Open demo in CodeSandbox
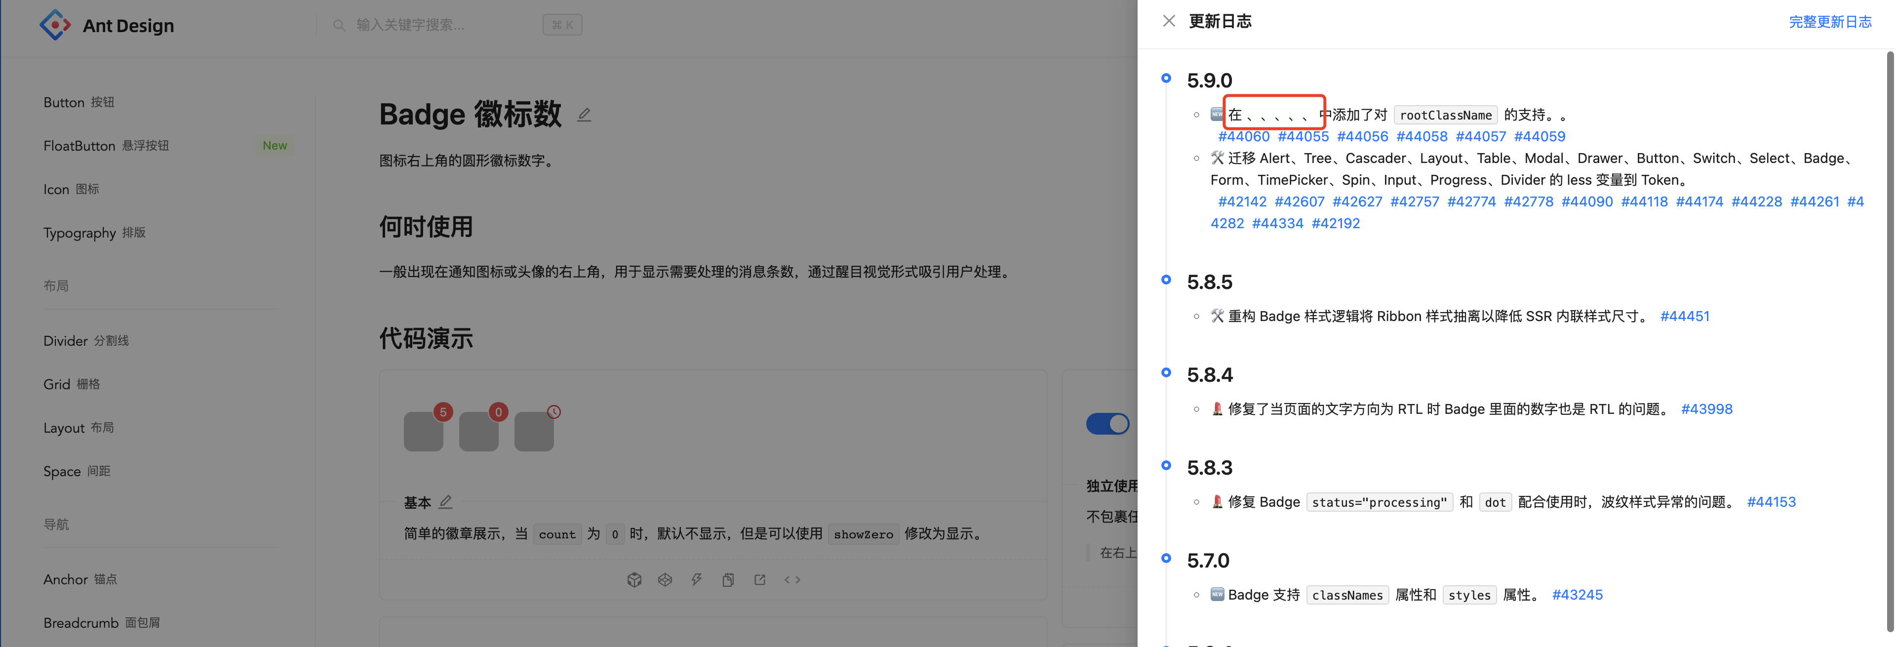1895x647 pixels. [634, 579]
